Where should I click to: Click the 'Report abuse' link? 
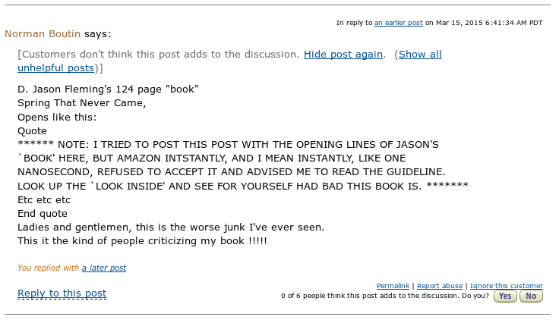click(441, 286)
